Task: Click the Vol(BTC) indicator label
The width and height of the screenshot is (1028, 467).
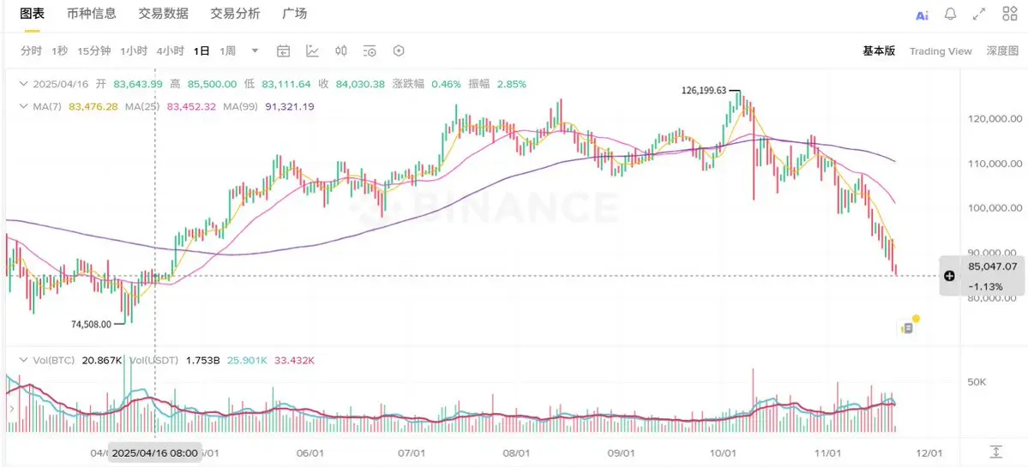Action: [x=54, y=361]
